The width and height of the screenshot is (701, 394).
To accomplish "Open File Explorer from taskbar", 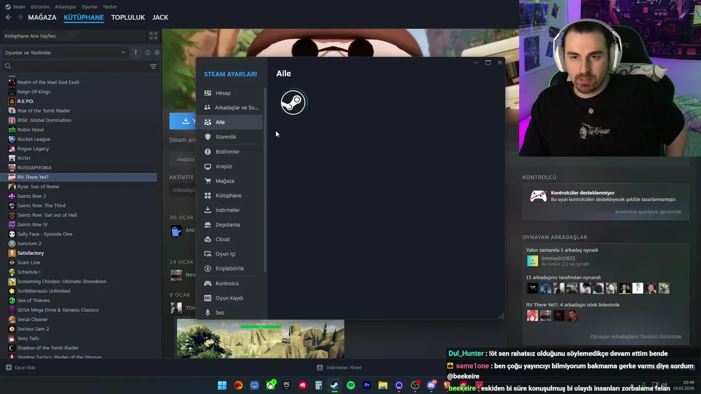I will point(383,385).
